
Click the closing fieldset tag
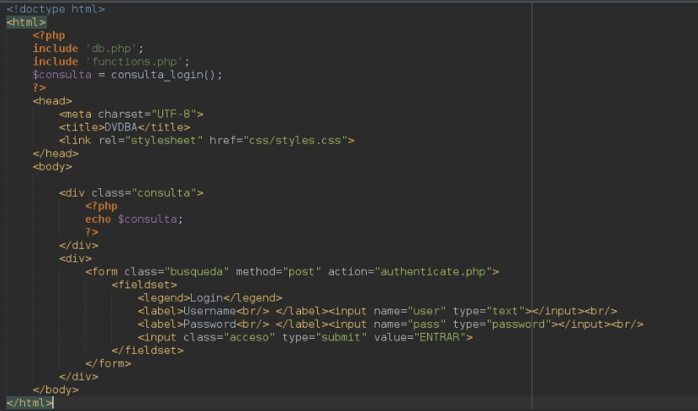click(x=147, y=350)
